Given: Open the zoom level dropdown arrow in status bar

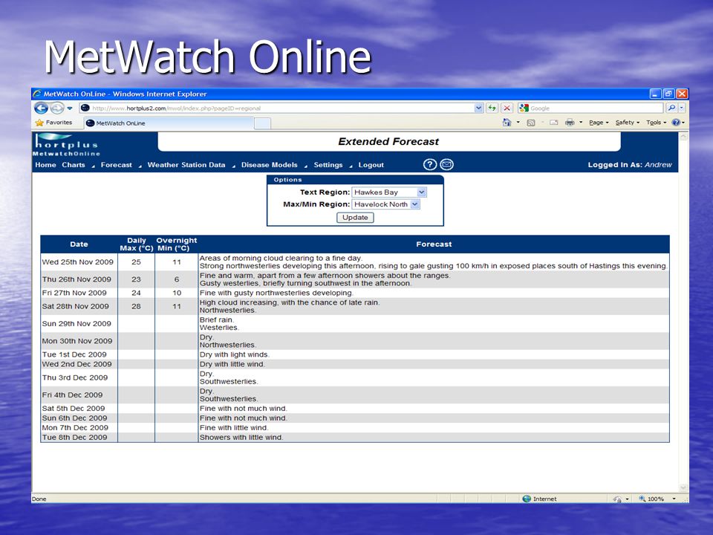Looking at the screenshot, I should point(674,499).
